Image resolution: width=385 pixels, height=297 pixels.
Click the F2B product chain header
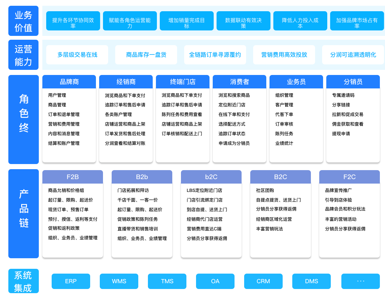73,177
